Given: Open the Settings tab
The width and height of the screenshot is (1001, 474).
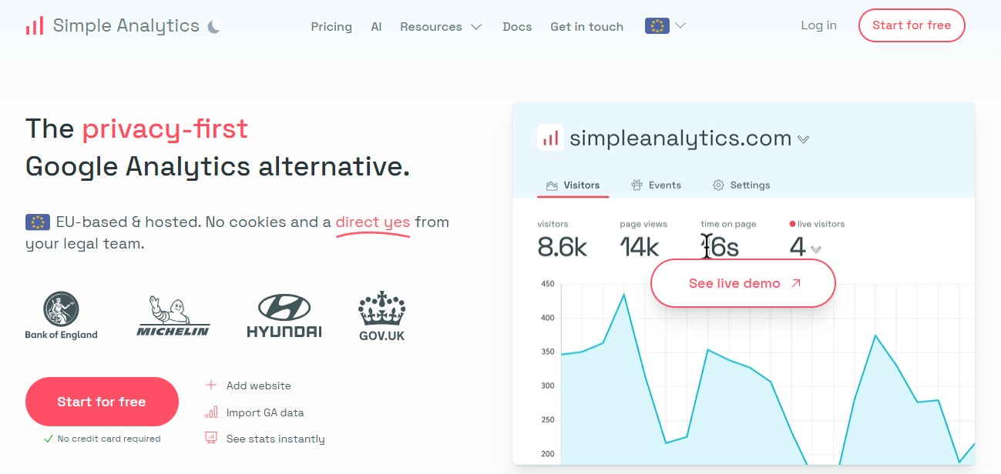Looking at the screenshot, I should (741, 185).
